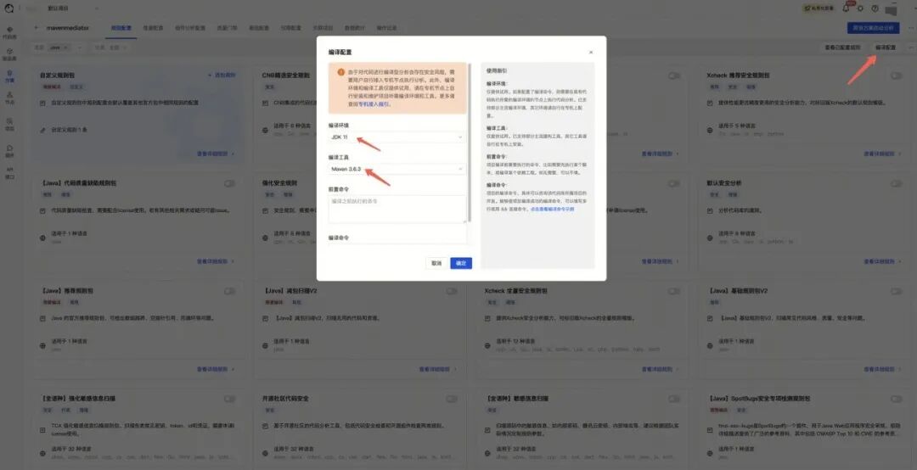917x470 pixels.
Task: Open the 点击查看编译命令示例 link in the guide
Action: point(552,209)
